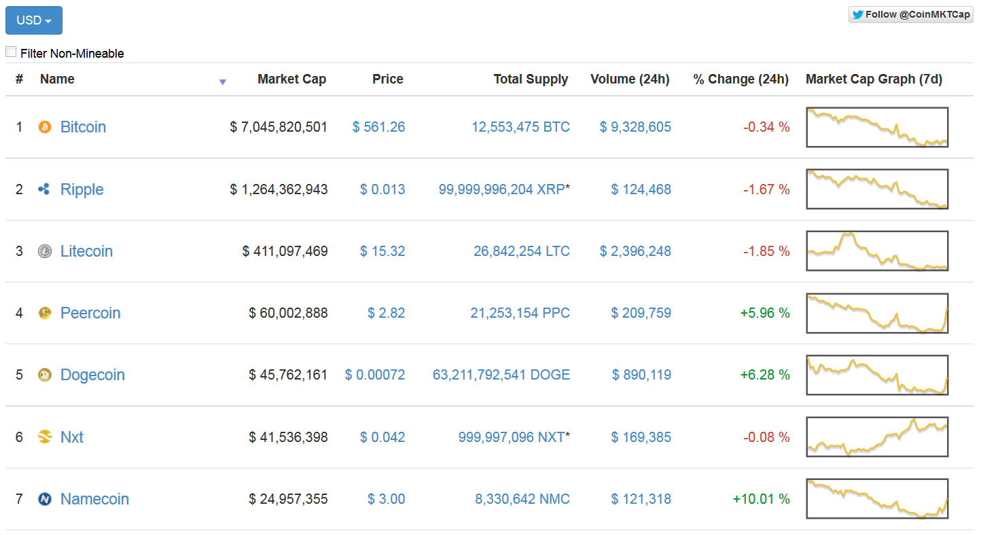
Task: Click Namecoin price $ 3.00
Action: [x=386, y=499]
